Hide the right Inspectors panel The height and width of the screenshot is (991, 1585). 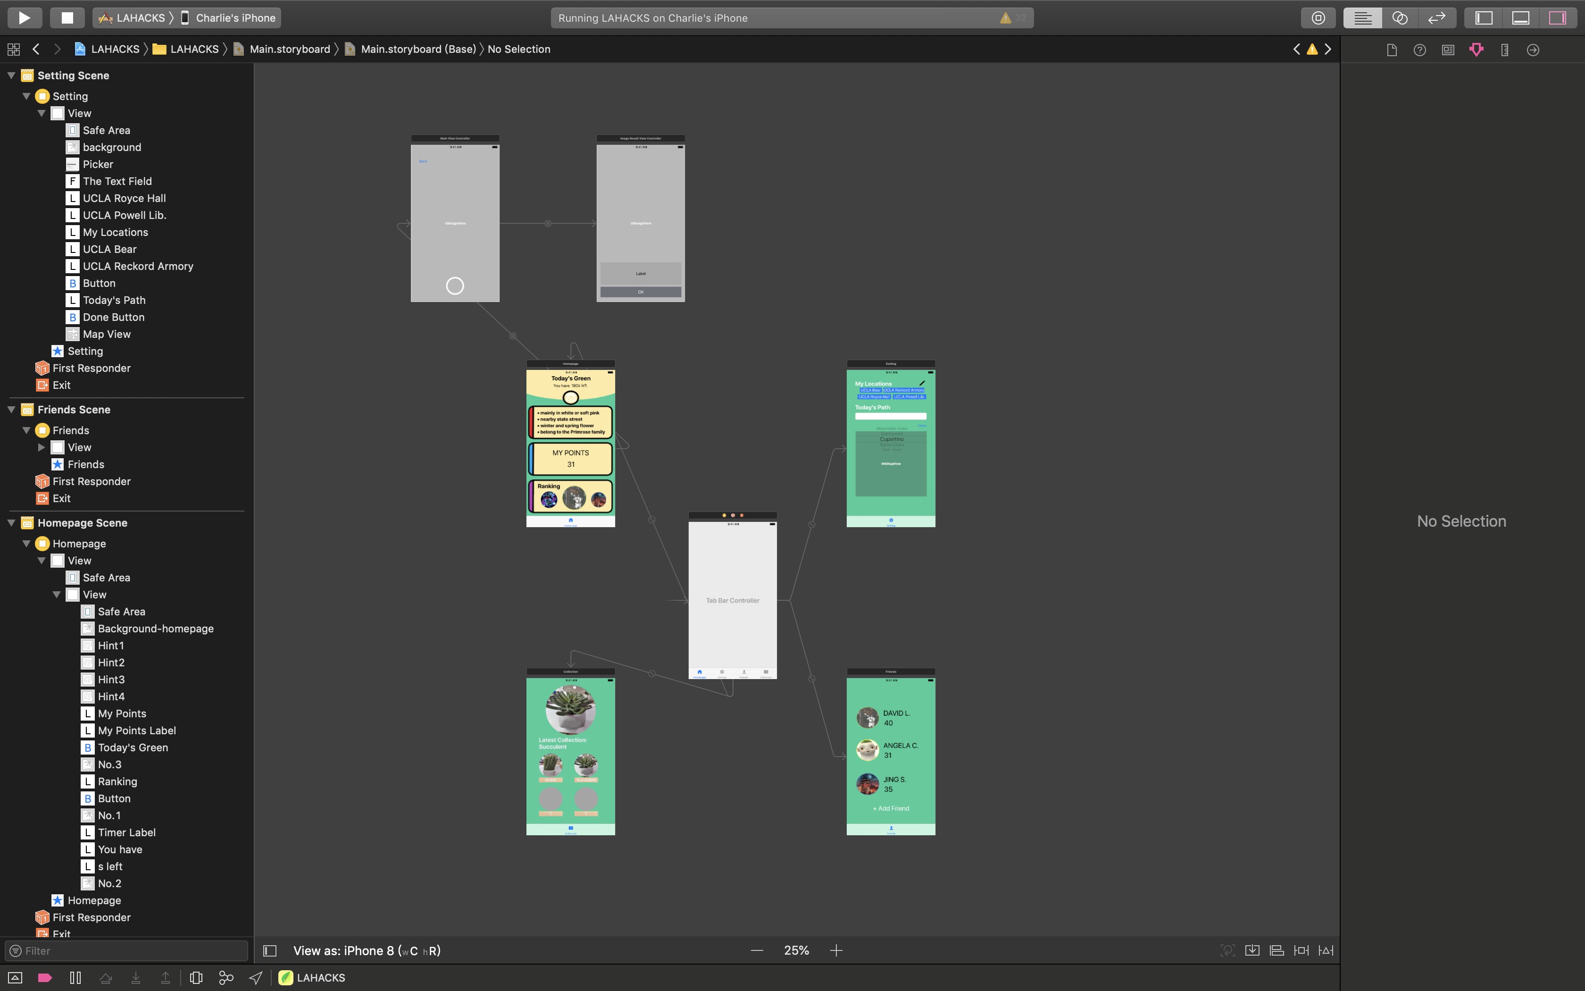(1557, 18)
